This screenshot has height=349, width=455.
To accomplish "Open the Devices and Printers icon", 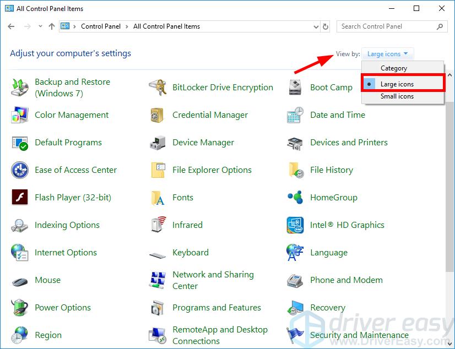I will pyautogui.click(x=295, y=143).
